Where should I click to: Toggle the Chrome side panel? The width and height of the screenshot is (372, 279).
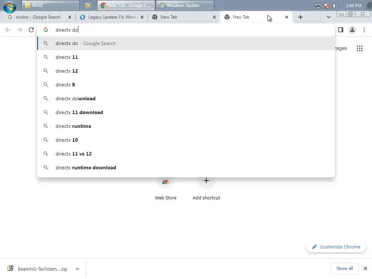341,30
